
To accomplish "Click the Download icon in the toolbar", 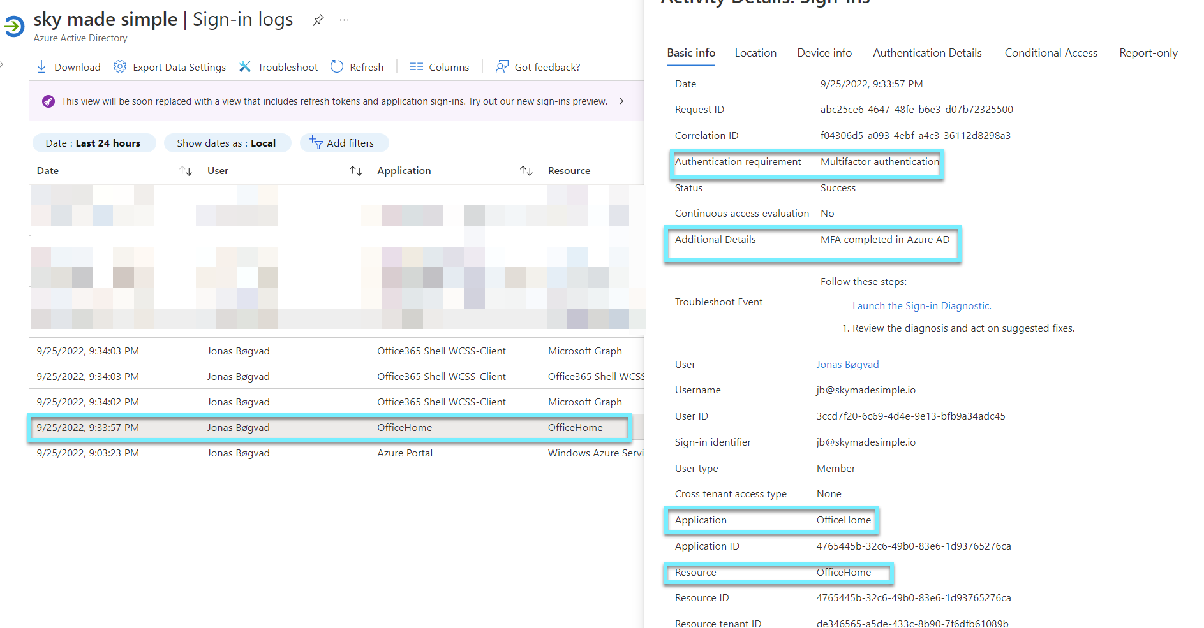I will [41, 66].
